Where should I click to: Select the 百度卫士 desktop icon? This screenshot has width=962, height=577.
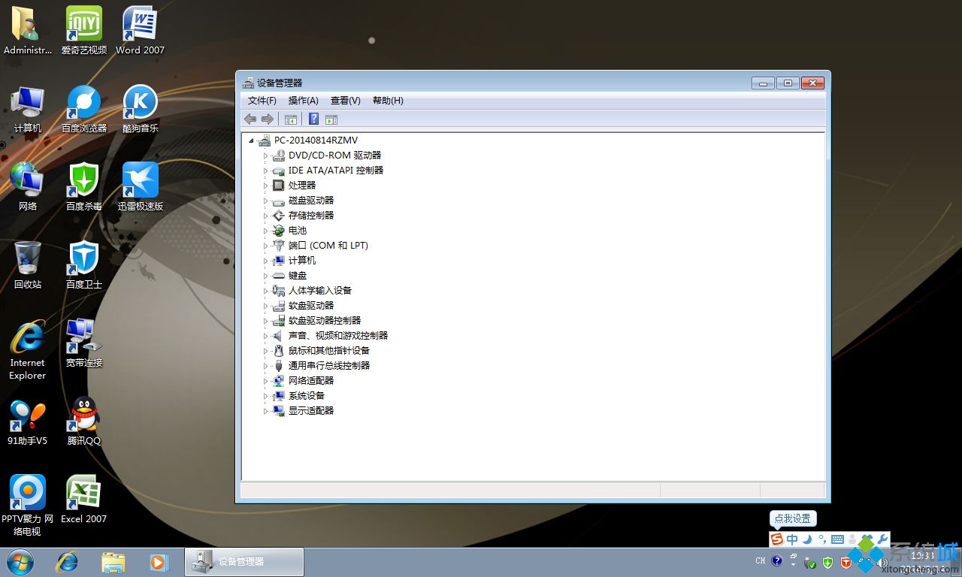[84, 265]
